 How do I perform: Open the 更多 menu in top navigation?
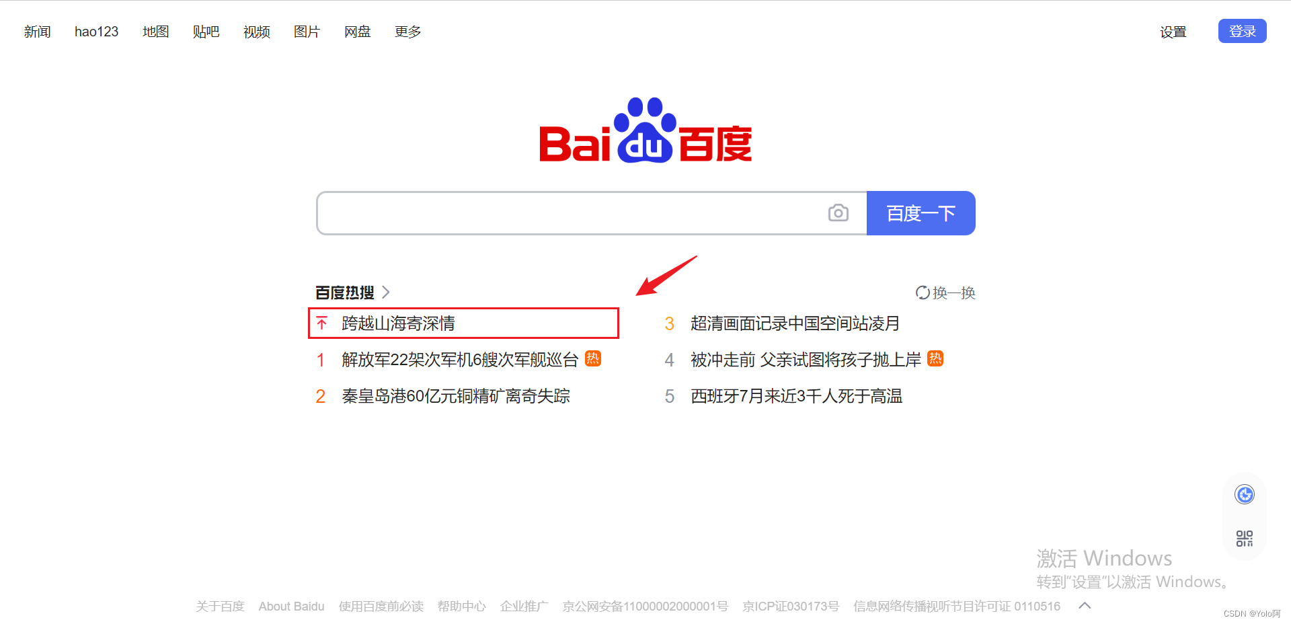click(407, 32)
